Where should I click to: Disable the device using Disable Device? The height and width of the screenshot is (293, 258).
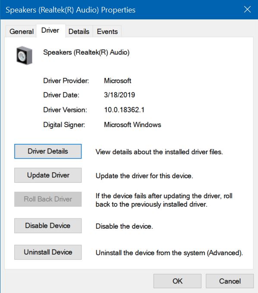point(48,225)
